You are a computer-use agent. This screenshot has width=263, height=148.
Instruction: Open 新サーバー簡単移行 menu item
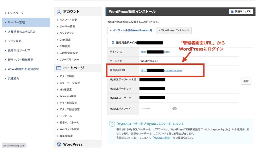pyautogui.click(x=21, y=60)
